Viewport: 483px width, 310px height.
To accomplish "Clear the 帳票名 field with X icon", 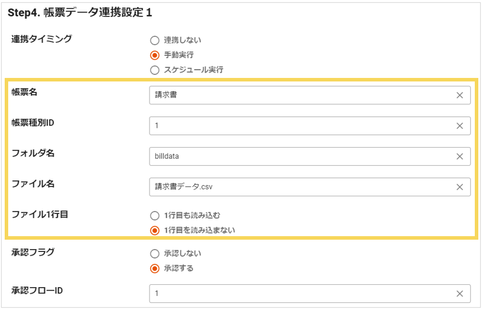I will coord(460,96).
